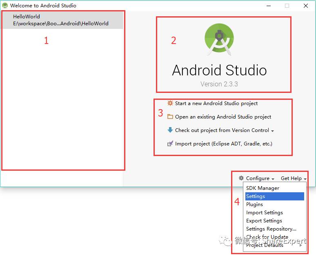Screen dimensions: 316x255
Task: Click the Version 2.3.3 text
Action: coord(219,84)
